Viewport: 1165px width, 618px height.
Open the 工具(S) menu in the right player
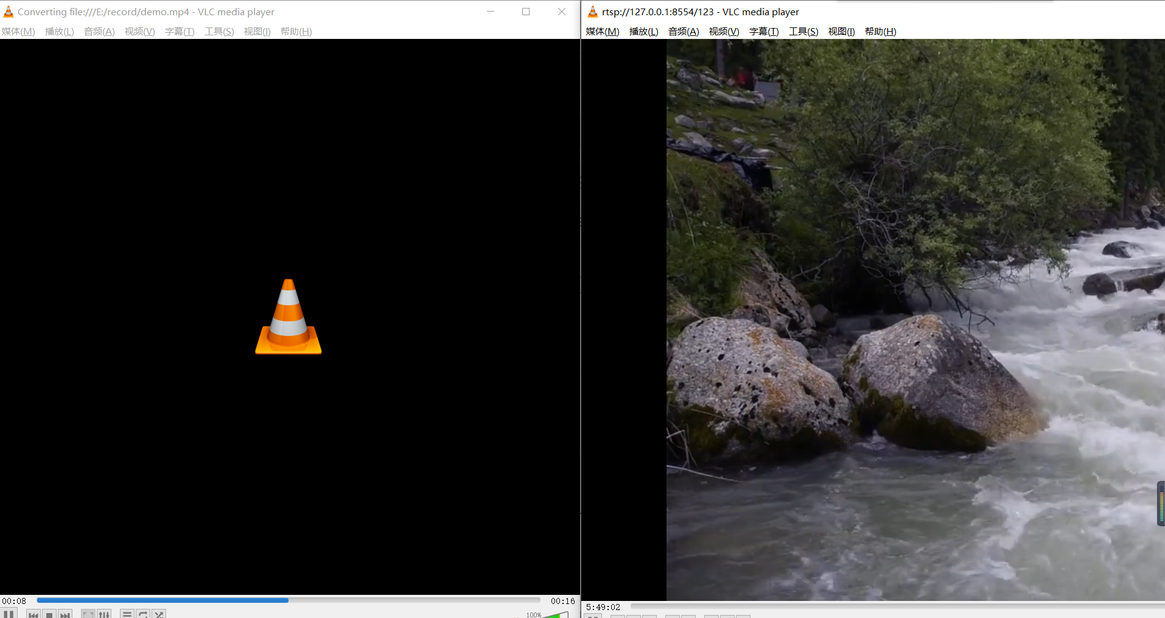tap(802, 31)
